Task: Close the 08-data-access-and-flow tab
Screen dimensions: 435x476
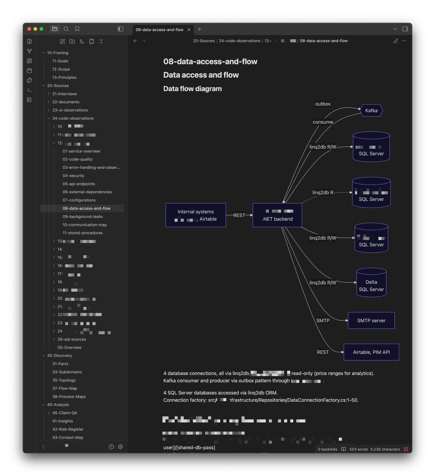Action: click(x=189, y=29)
